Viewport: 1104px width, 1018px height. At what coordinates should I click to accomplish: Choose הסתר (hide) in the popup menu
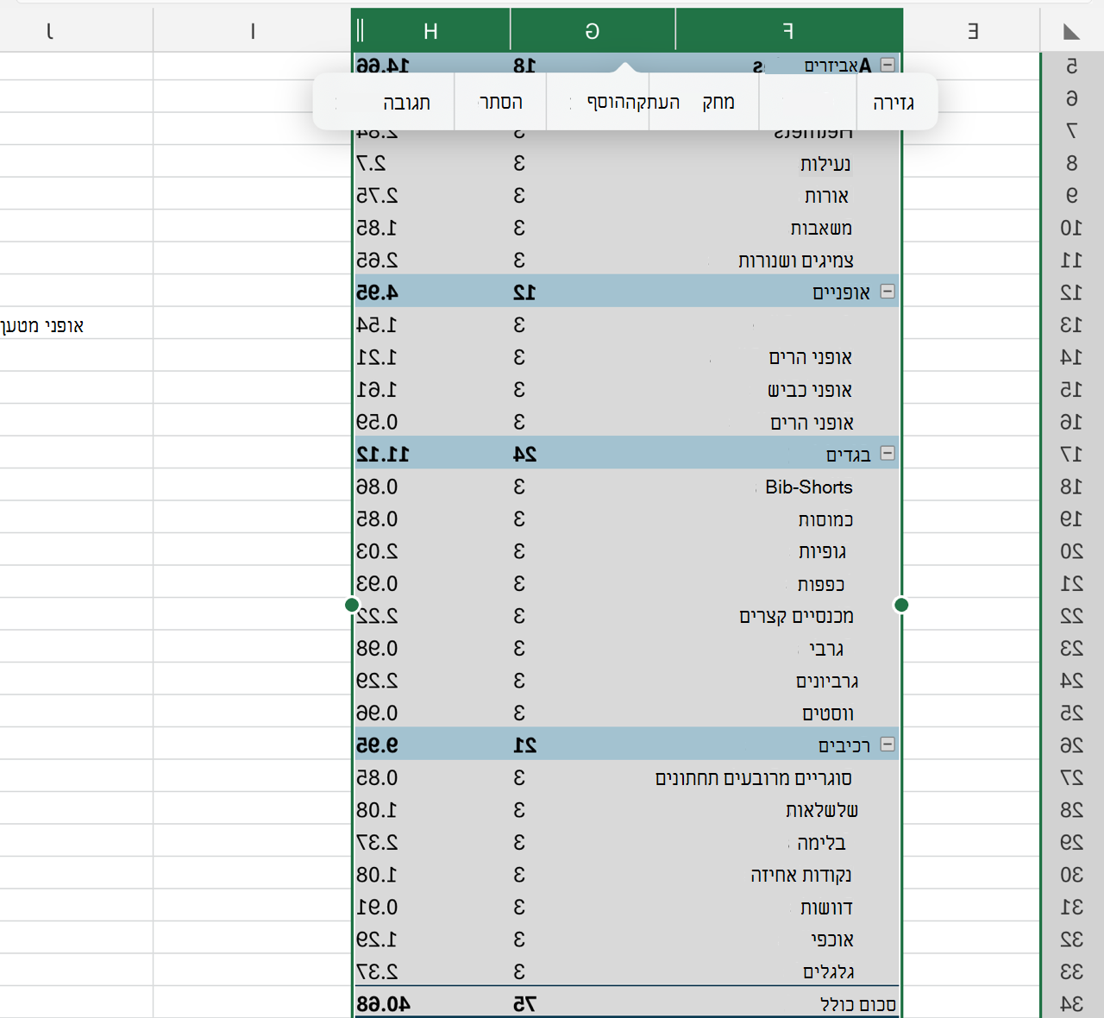[500, 103]
